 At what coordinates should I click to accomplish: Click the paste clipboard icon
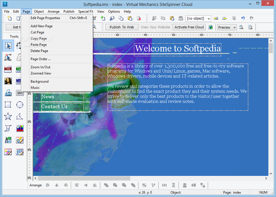(x=130, y=18)
